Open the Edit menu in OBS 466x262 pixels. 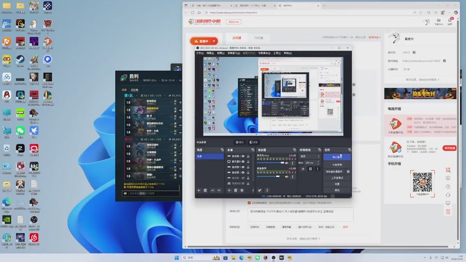(210, 53)
